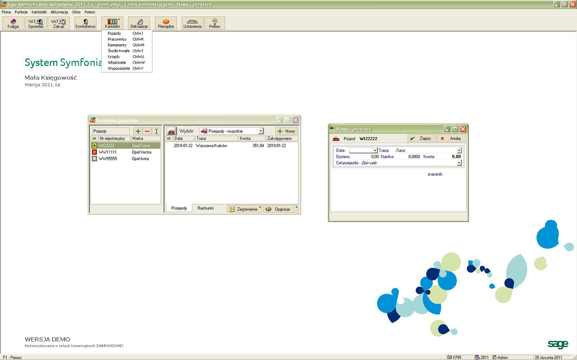Click yellow A marker of WI22222
Image resolution: width=577 pixels, height=360 pixels.
[x=94, y=146]
